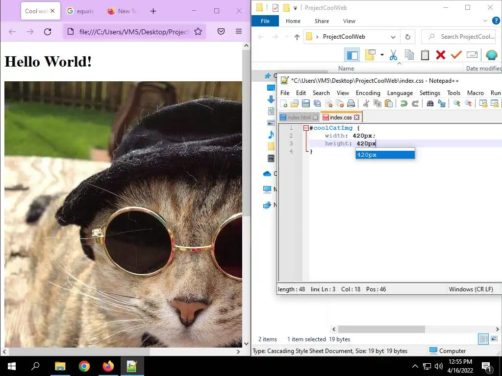Screen dimensions: 502x376
Task: Click the Explorer Copy pages icon
Action: [x=409, y=55]
